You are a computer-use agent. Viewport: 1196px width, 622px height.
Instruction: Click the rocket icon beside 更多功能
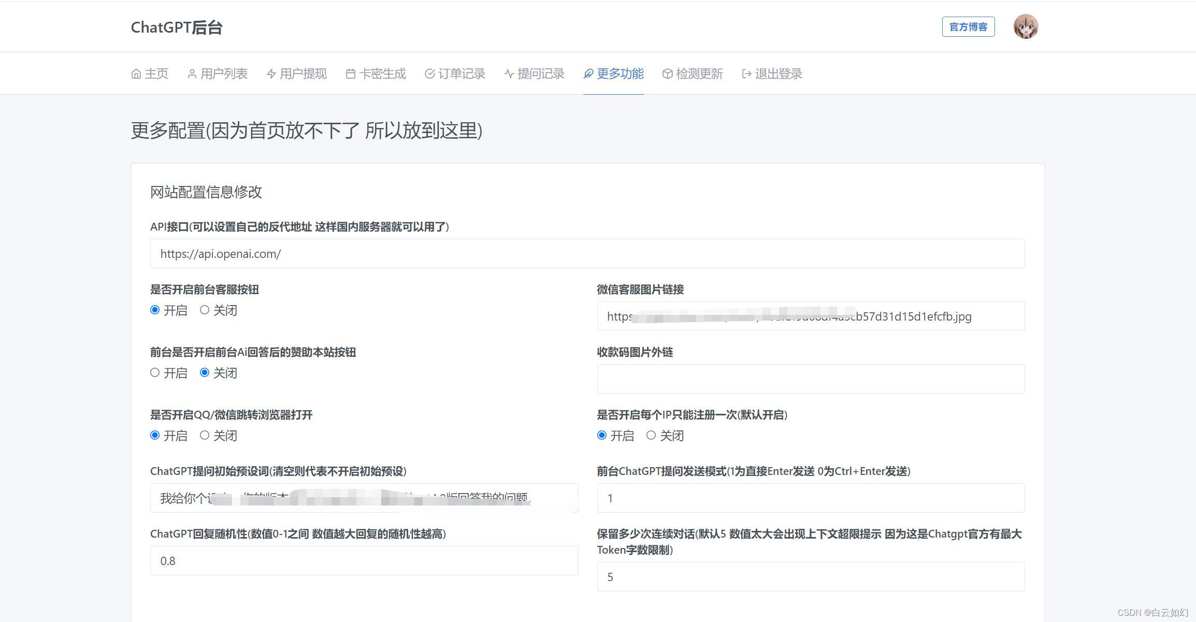point(588,74)
